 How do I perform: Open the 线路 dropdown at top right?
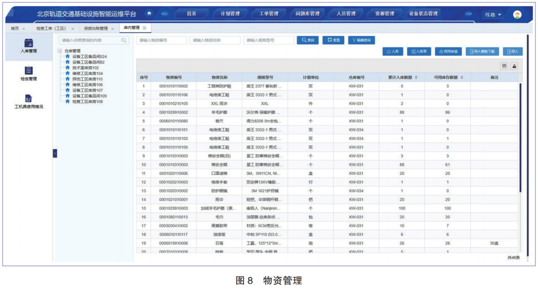492,14
